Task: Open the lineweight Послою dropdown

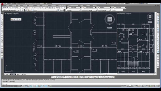Action: (x=110, y=10)
